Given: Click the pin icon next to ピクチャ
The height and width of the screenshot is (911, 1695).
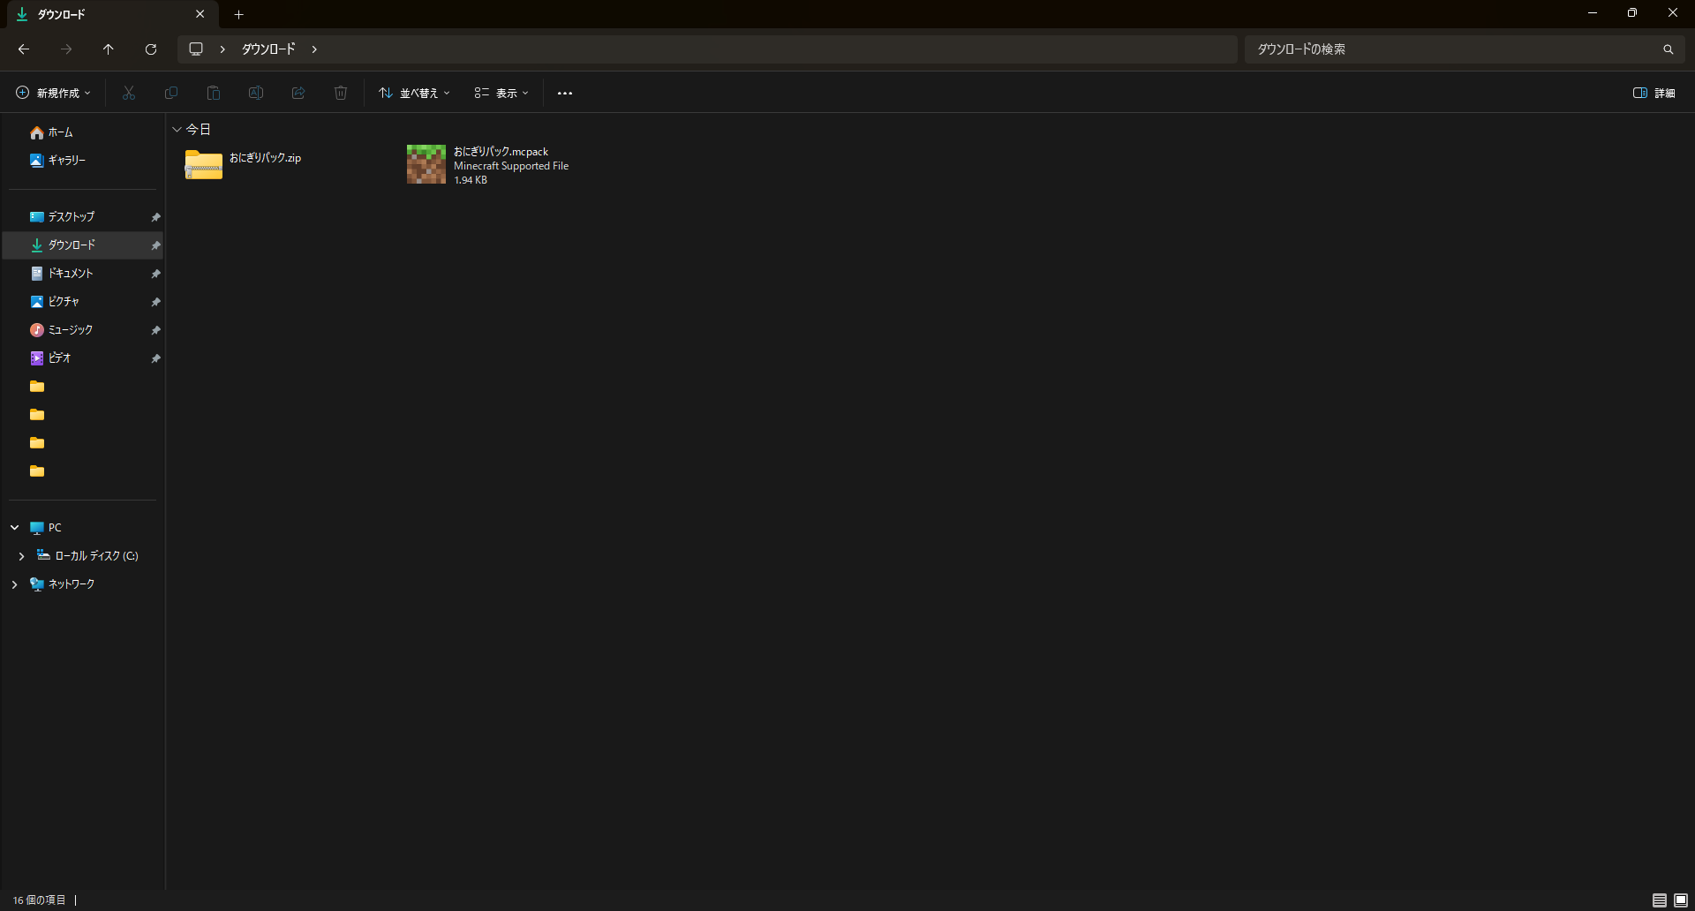Looking at the screenshot, I should 155,302.
